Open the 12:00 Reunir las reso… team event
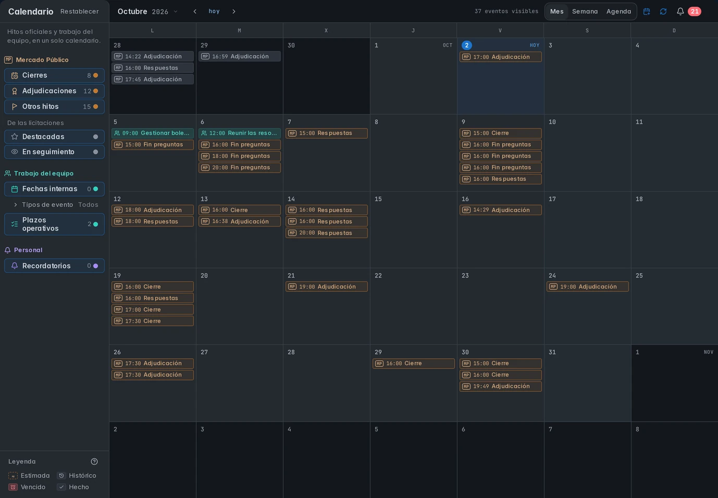718x498 pixels. 240,133
